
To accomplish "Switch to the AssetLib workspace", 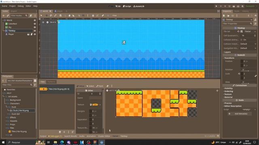I will 139,6.
